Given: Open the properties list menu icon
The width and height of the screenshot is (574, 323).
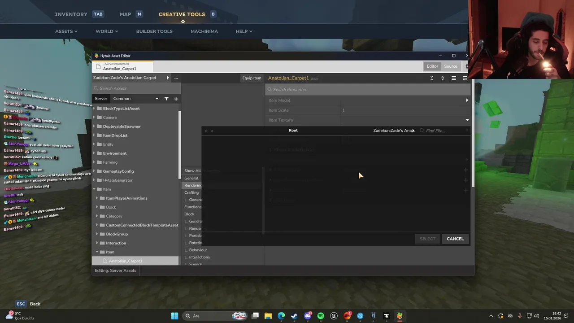Looking at the screenshot, I should (454, 78).
